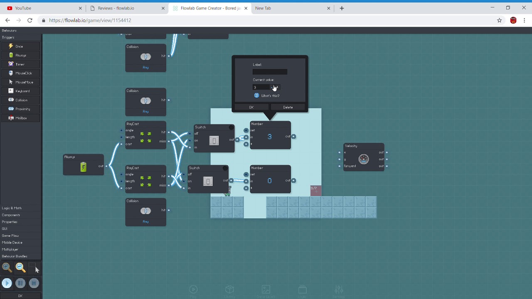Expand the Mobile Device category
The height and width of the screenshot is (299, 532).
[12, 243]
